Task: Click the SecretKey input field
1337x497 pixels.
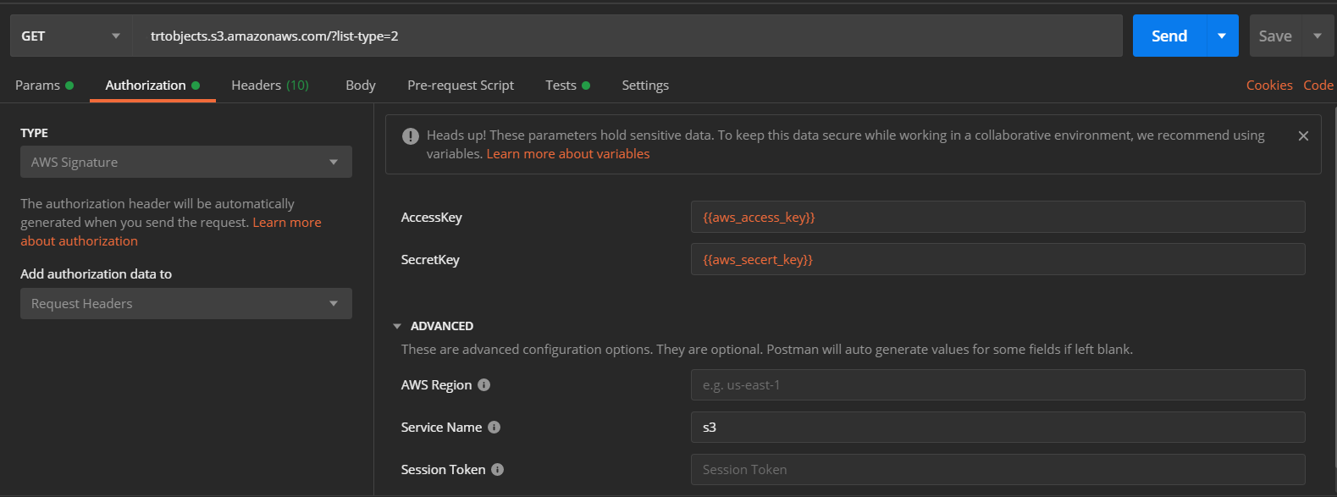Action: 998,259
